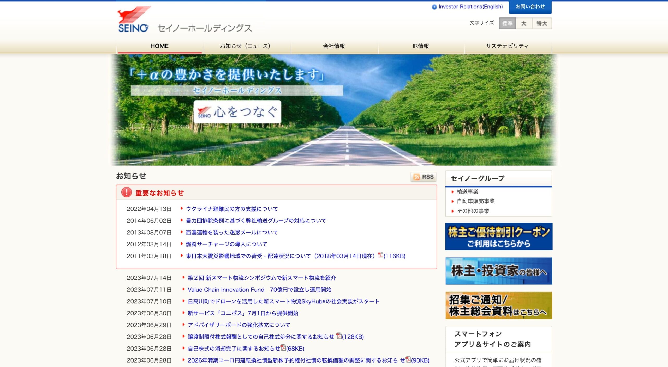Click the PDF icon beside 2026年満期ユーロ円建 notice
The height and width of the screenshot is (367, 668).
coord(408,359)
